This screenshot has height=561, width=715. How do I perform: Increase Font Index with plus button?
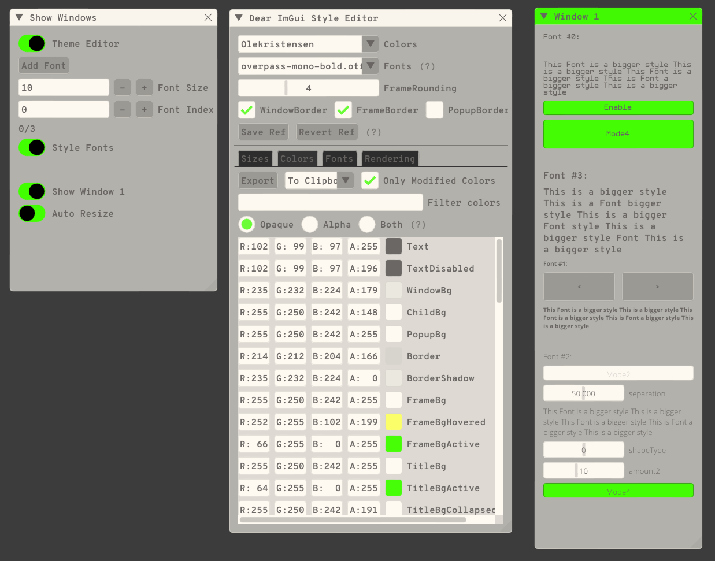pyautogui.click(x=144, y=109)
